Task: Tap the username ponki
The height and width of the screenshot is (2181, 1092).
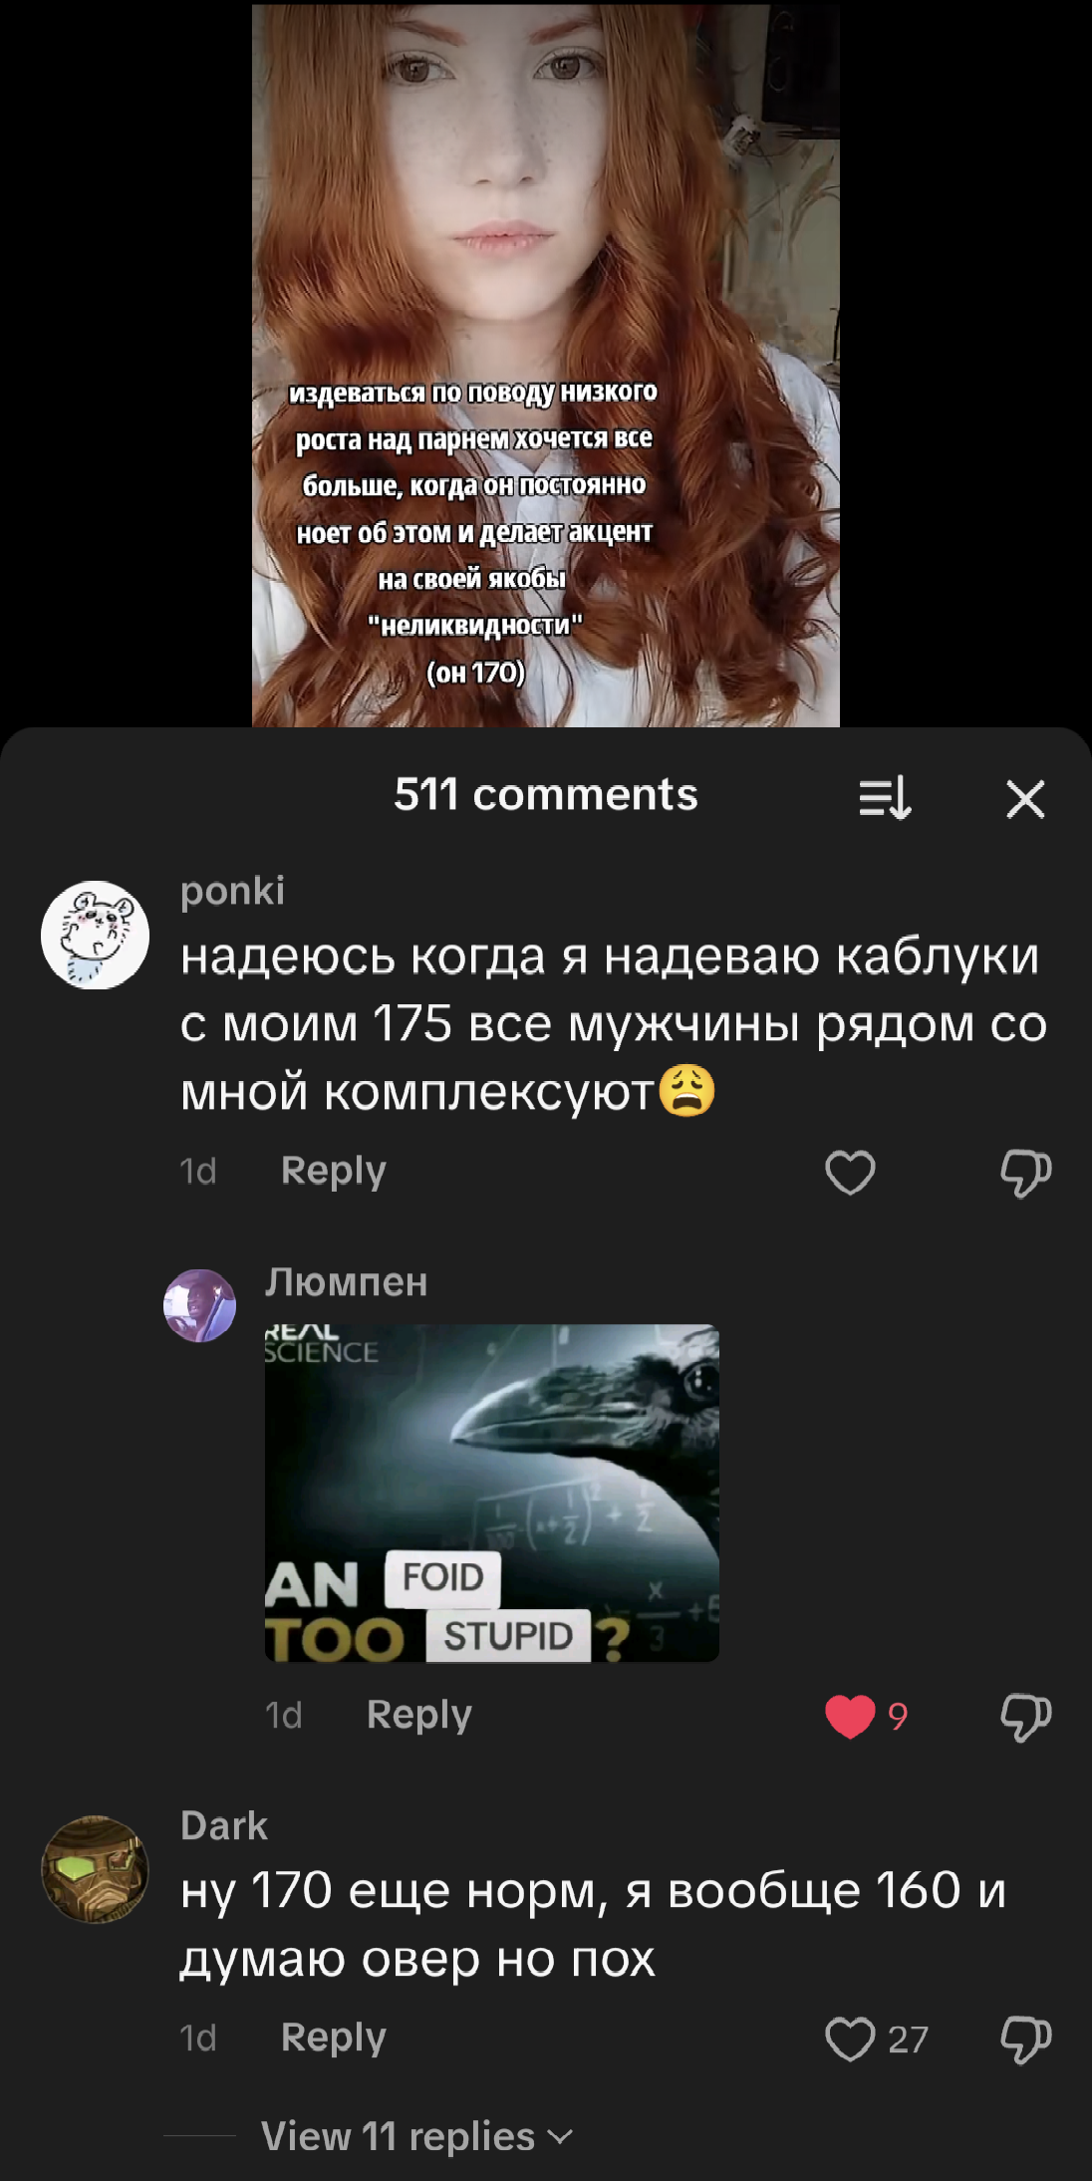Action: point(232,891)
